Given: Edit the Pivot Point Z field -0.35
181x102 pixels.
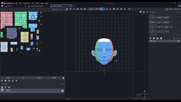Looking at the screenshot, I should coord(166,27).
